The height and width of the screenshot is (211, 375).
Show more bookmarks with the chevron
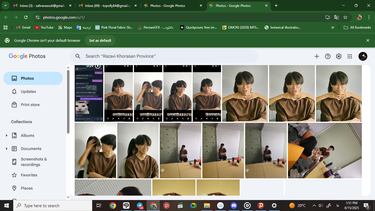point(333,27)
